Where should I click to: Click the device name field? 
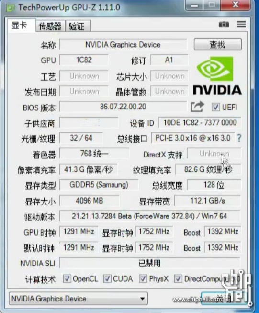pos(123,45)
